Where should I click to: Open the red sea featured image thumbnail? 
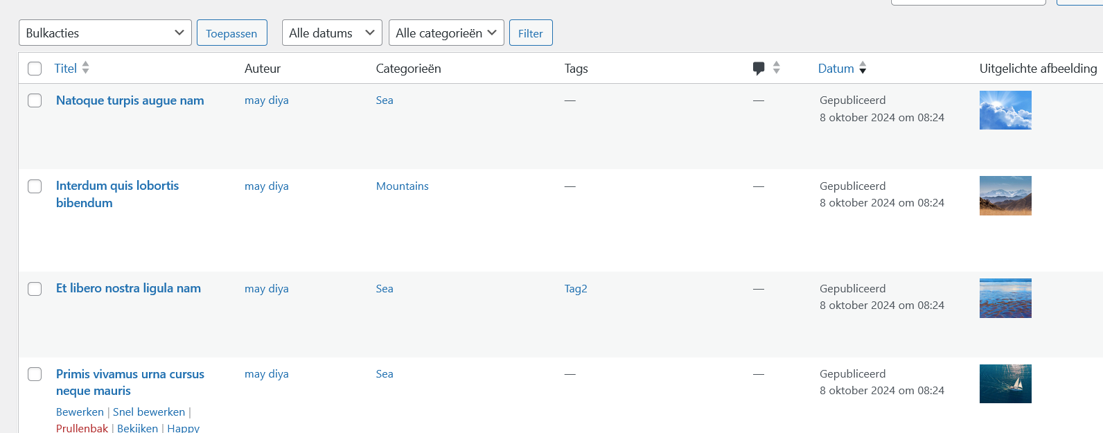1005,298
